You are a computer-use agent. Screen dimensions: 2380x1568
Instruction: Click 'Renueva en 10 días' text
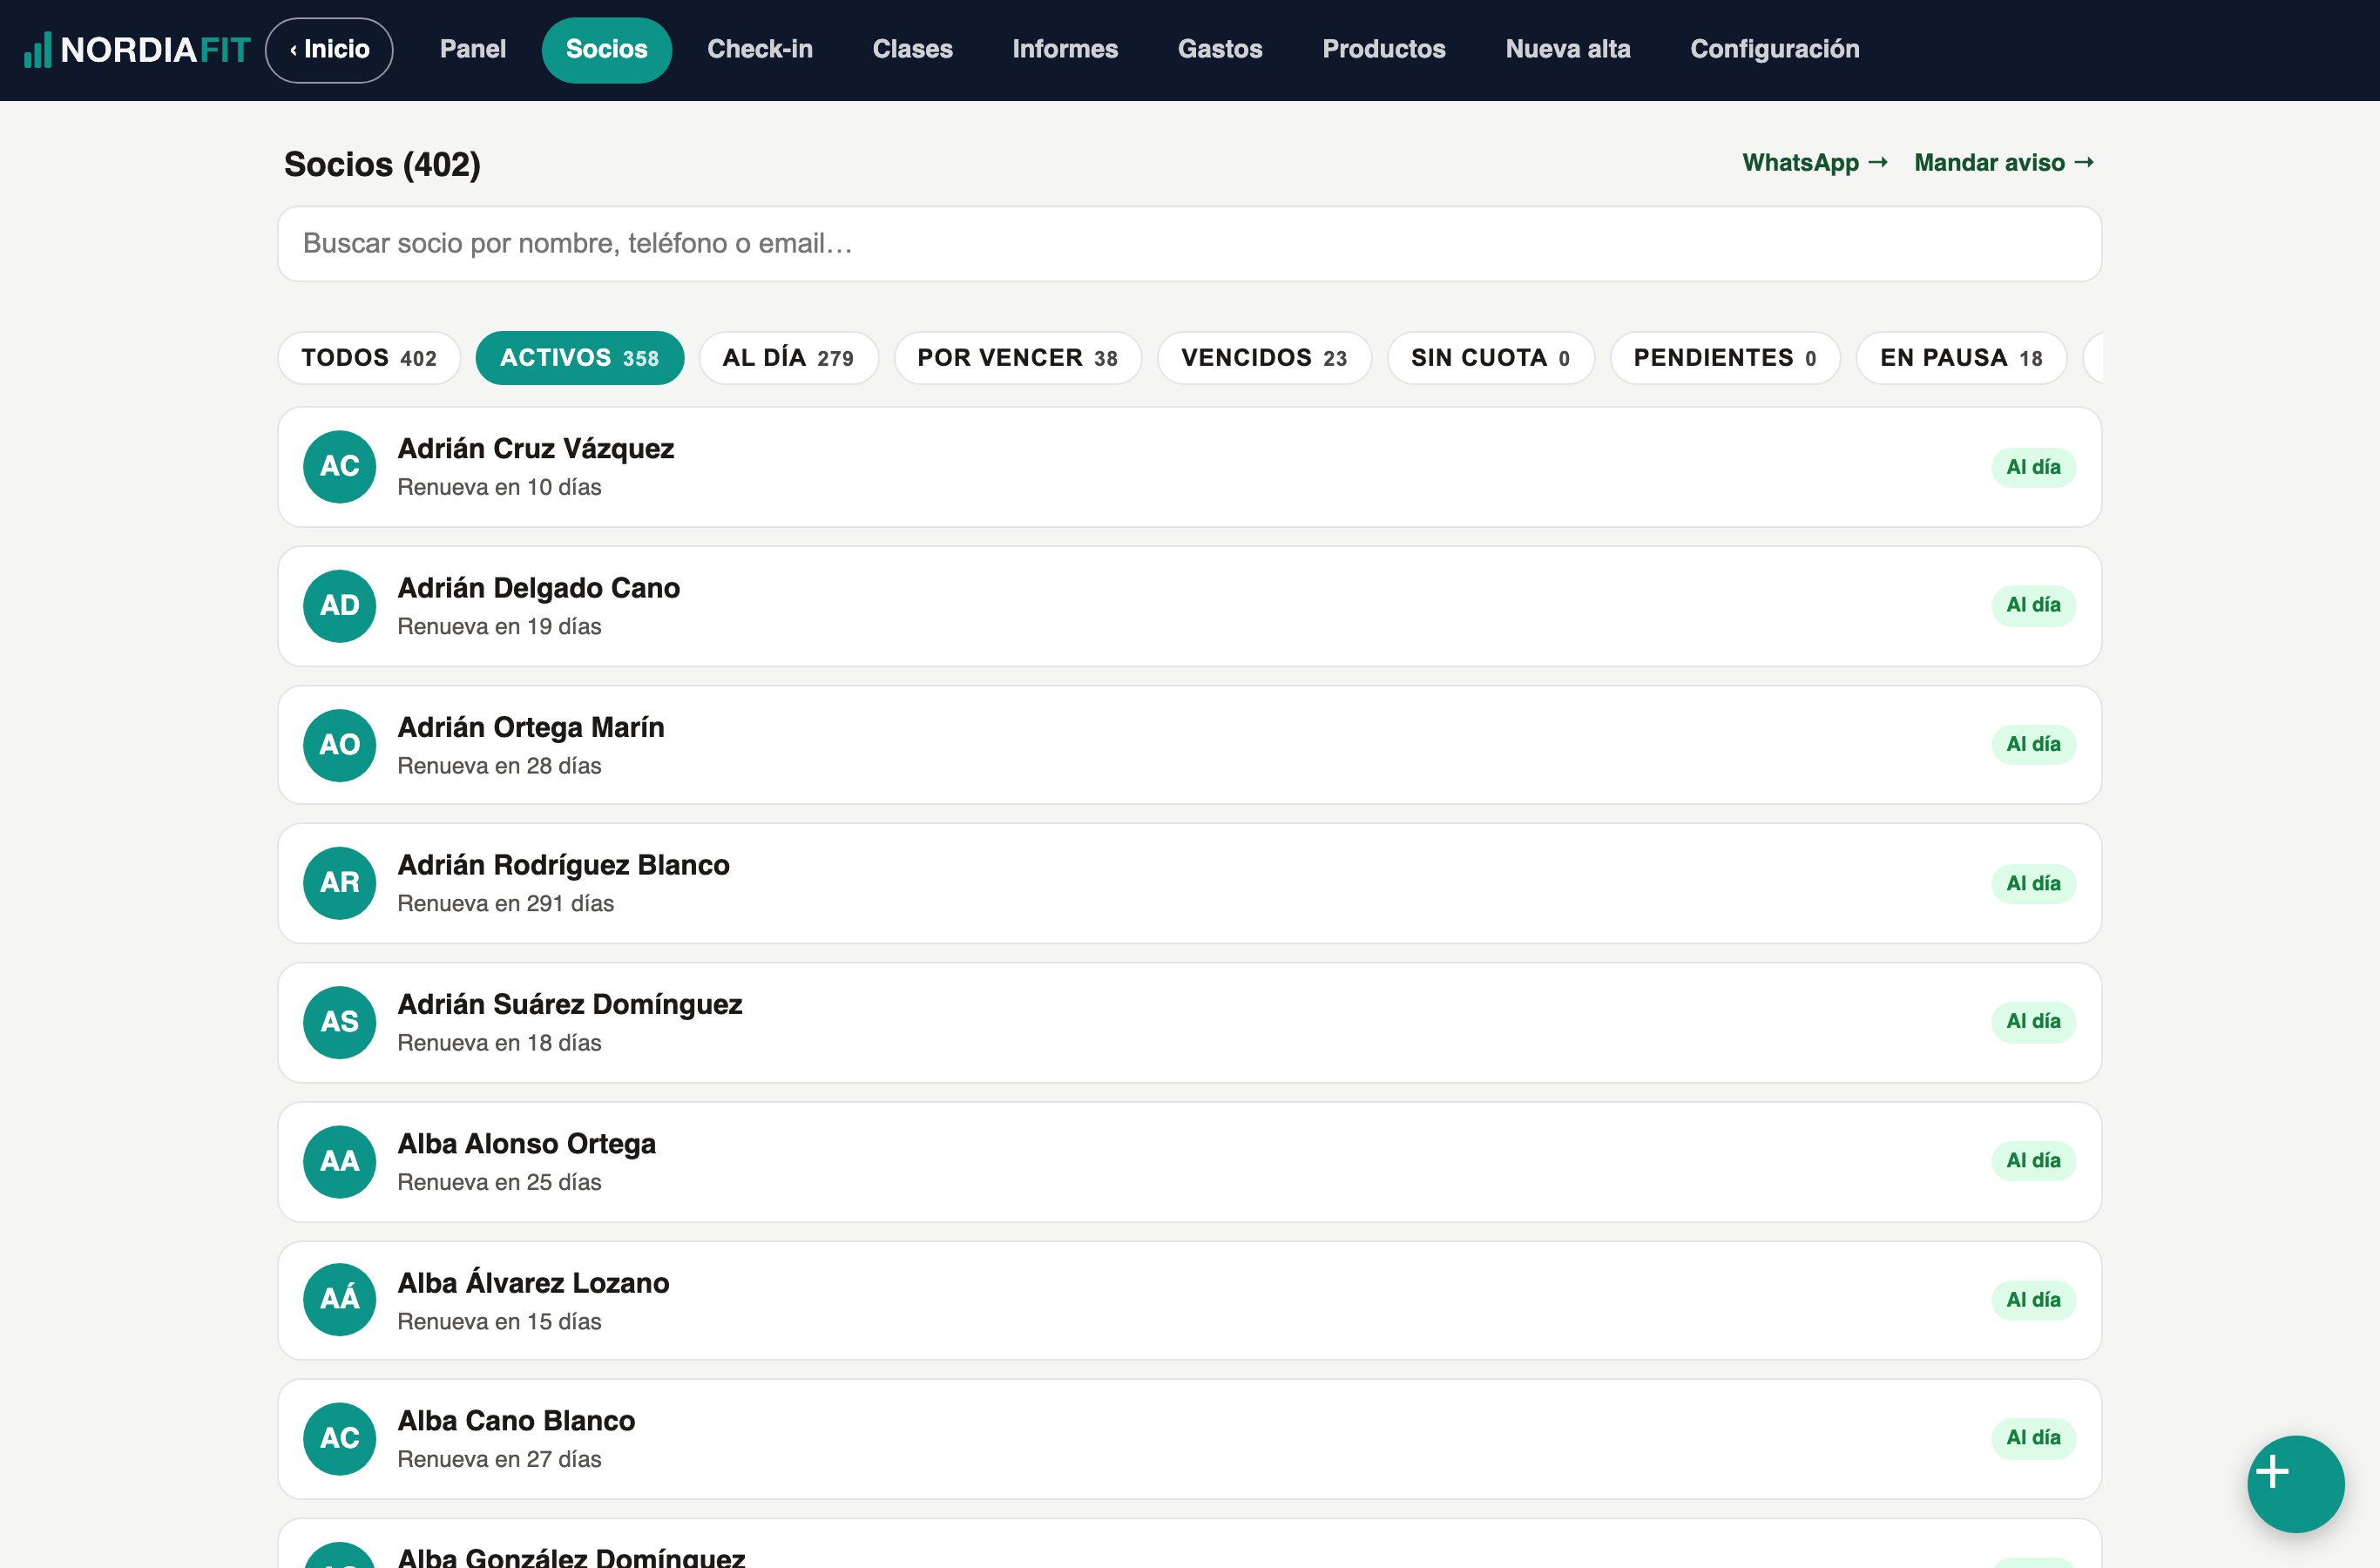click(500, 487)
